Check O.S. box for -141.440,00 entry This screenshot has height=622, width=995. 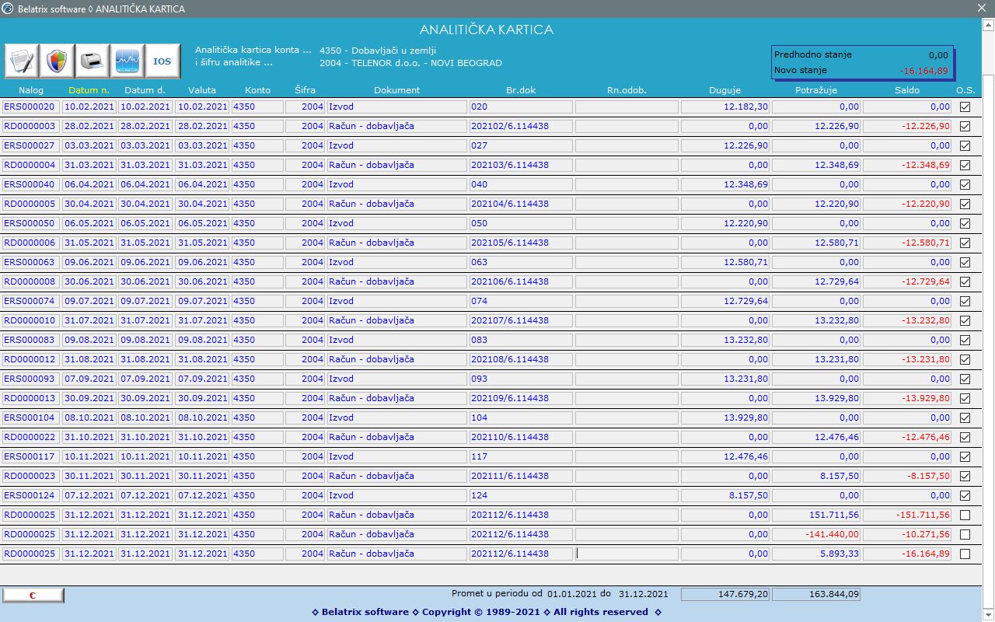(x=965, y=534)
